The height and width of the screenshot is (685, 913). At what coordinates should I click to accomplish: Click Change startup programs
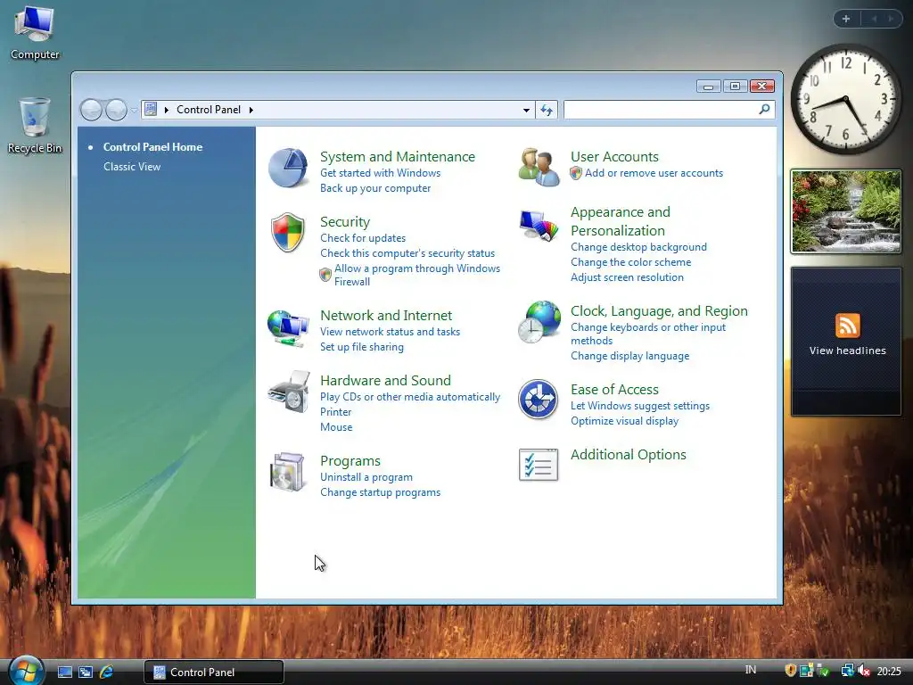point(380,492)
